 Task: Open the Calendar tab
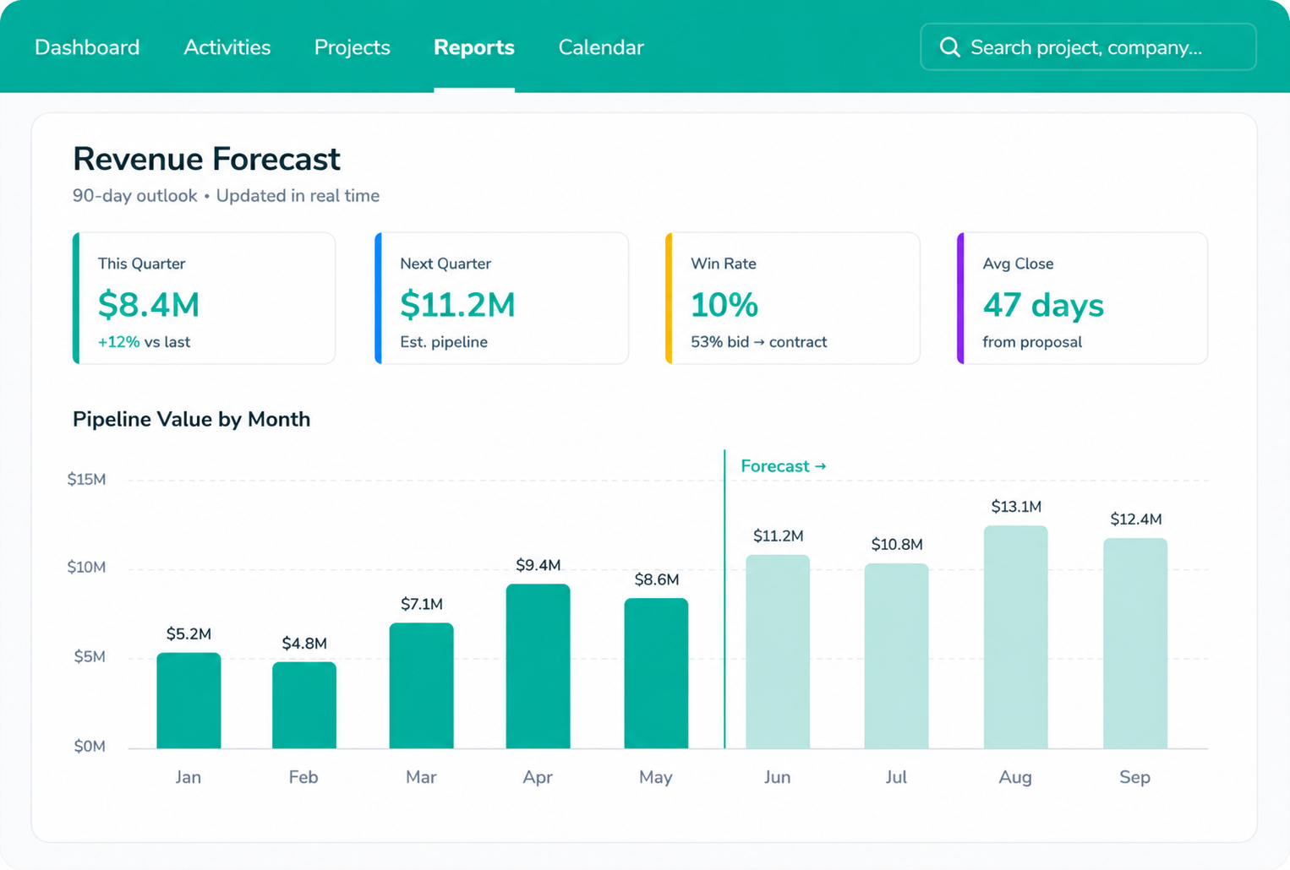(x=601, y=47)
